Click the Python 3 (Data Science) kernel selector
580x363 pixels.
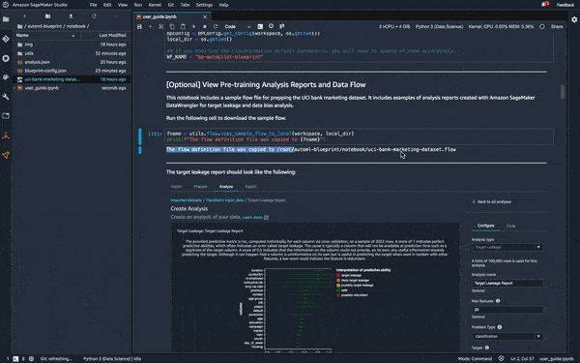point(439,27)
